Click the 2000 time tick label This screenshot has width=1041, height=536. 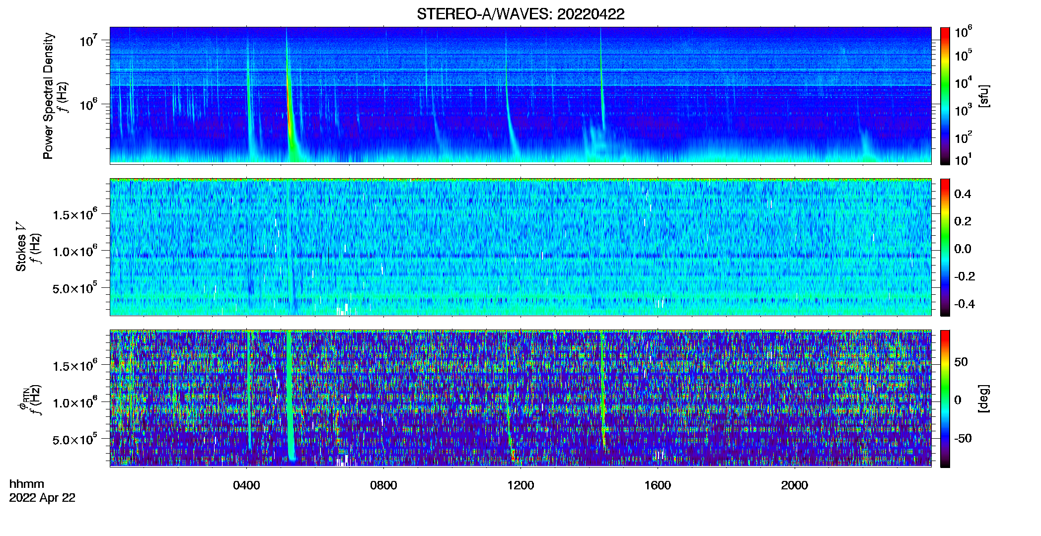pyautogui.click(x=795, y=485)
